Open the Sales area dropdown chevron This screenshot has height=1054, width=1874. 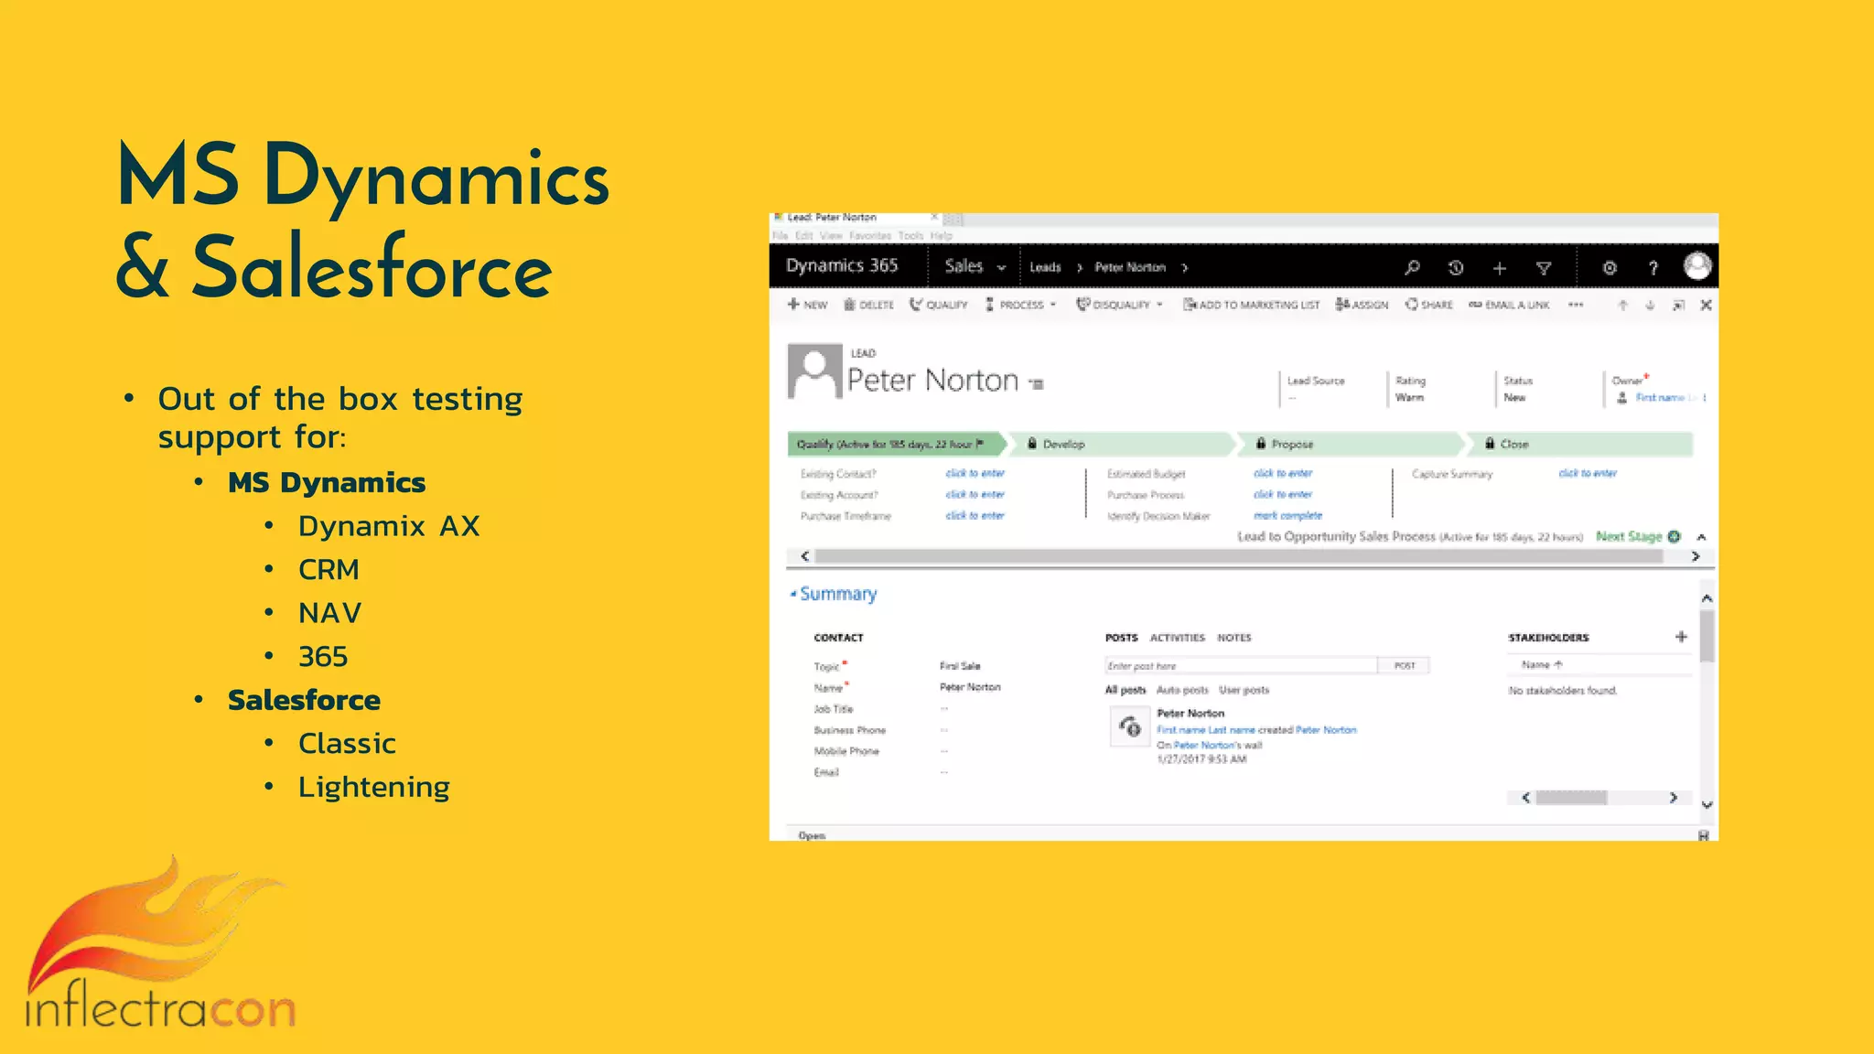(1001, 268)
